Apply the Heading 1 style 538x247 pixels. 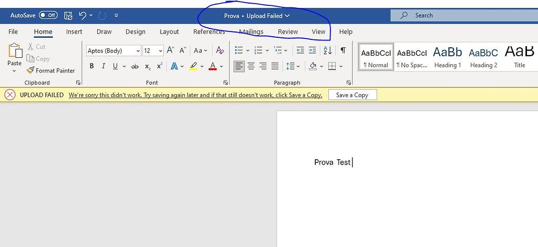[x=448, y=57]
